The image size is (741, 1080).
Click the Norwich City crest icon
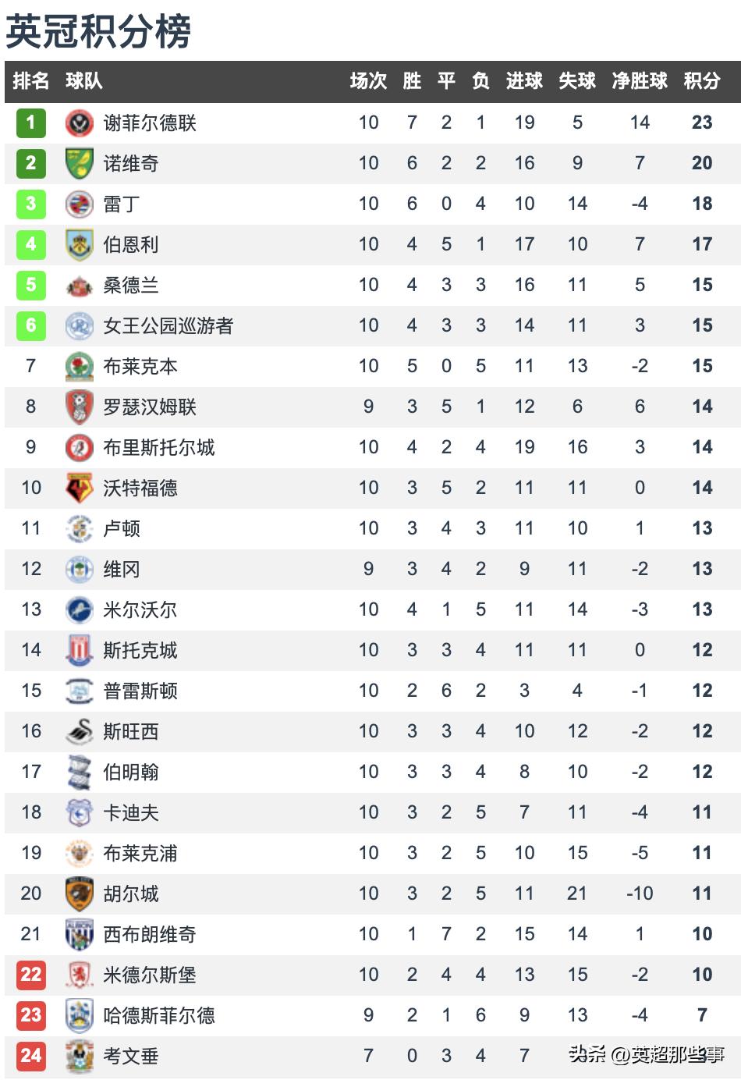click(80, 163)
